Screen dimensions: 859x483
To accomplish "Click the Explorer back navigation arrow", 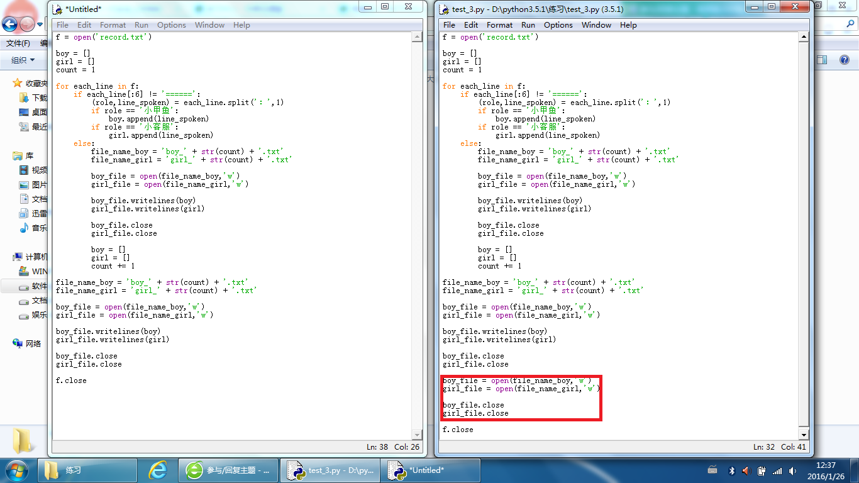I will [x=9, y=25].
